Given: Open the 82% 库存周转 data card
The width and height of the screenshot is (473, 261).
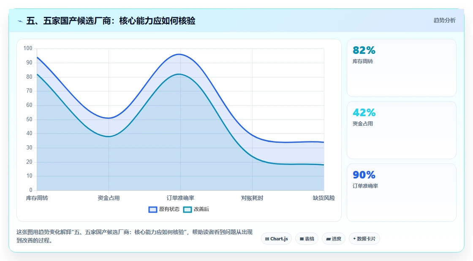Looking at the screenshot, I should [x=402, y=68].
